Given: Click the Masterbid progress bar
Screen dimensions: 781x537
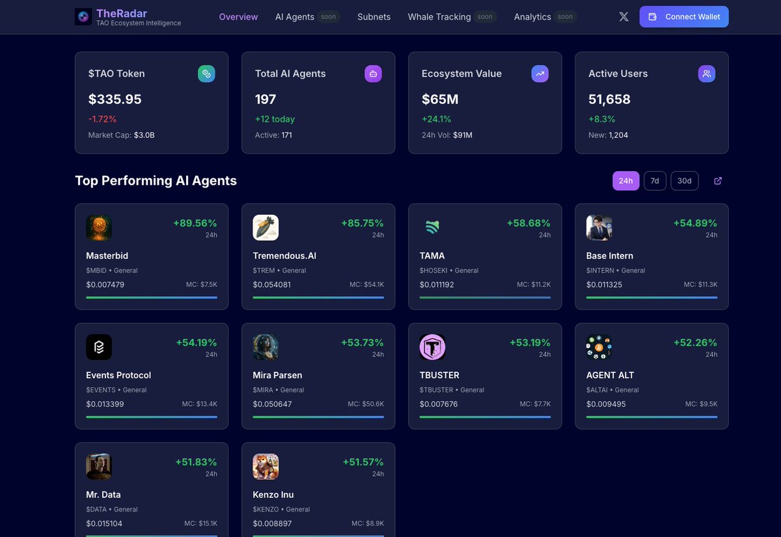Looking at the screenshot, I should coord(152,297).
